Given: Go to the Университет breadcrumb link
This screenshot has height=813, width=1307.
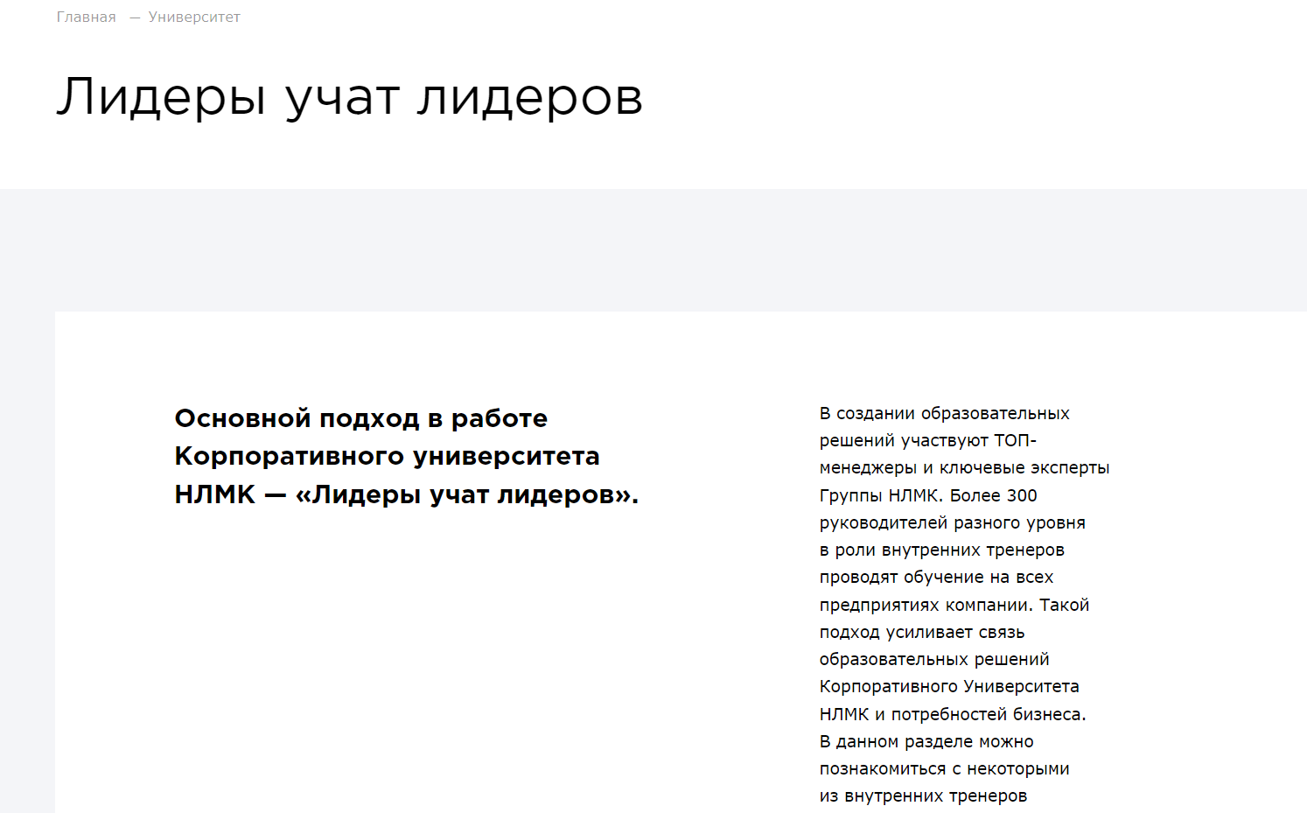Looking at the screenshot, I should click(x=194, y=18).
